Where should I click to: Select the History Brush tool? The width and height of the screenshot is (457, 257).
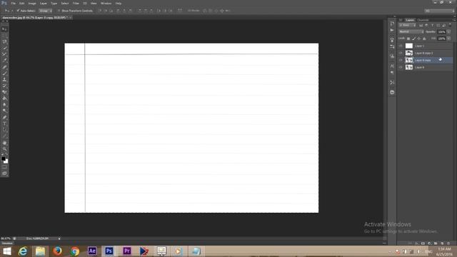tap(4, 86)
